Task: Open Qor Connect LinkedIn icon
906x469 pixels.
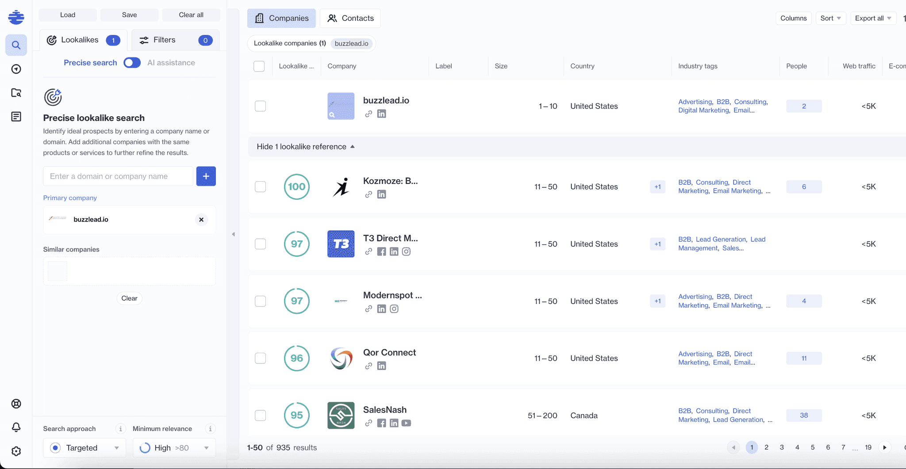Action: point(381,366)
